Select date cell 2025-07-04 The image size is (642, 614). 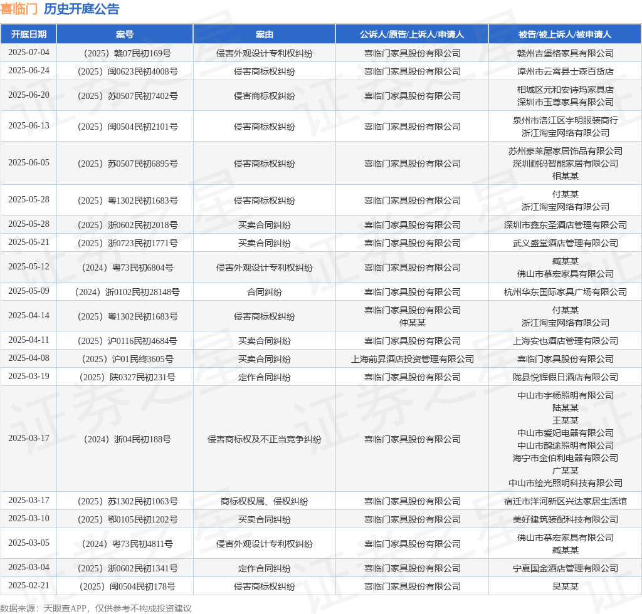pos(29,53)
